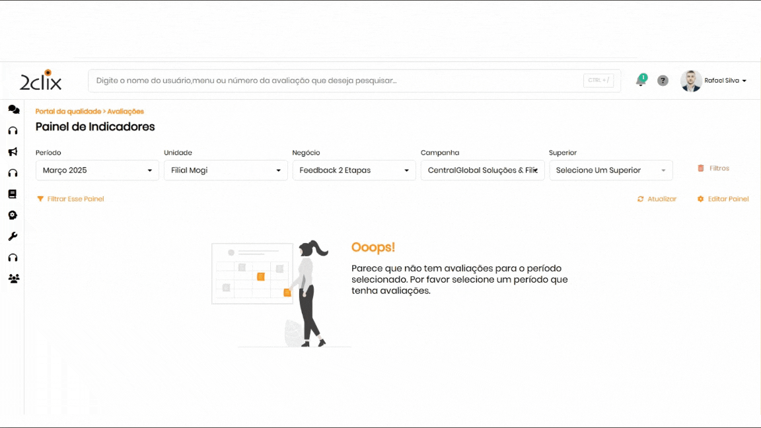Go to Portal da qualidade breadcrumb
The height and width of the screenshot is (428, 761).
tap(68, 112)
